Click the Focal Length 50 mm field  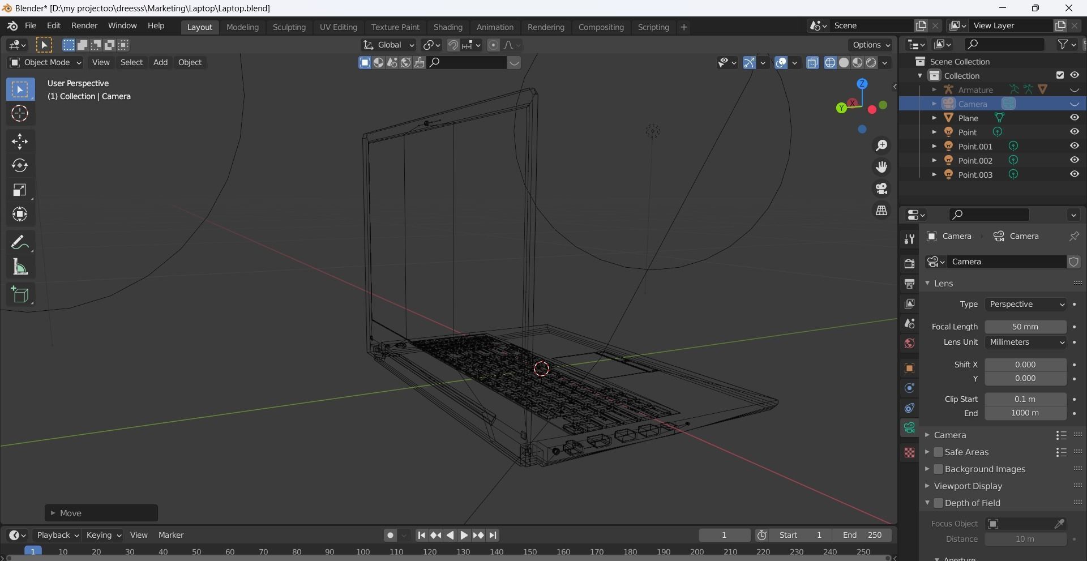pyautogui.click(x=1025, y=327)
